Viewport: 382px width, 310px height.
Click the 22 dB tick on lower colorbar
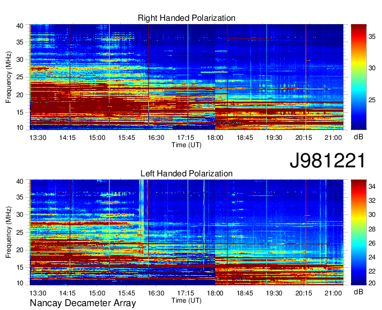pos(372,271)
